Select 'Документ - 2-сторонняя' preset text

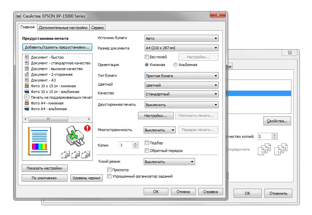click(51, 74)
